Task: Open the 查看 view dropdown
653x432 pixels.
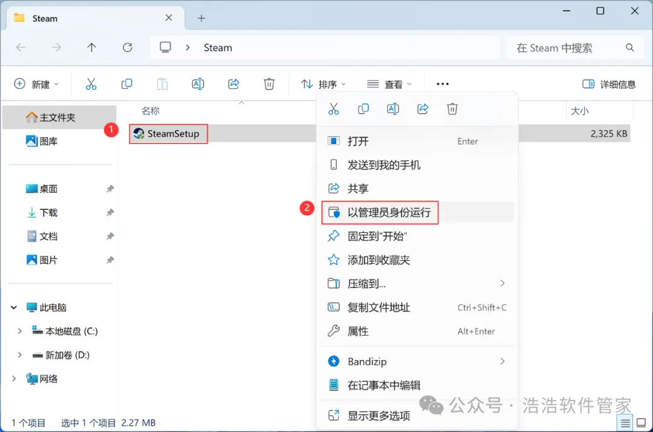Action: pos(389,84)
